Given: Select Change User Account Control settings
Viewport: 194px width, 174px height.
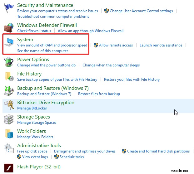Looking at the screenshot, I should pyautogui.click(x=141, y=11).
